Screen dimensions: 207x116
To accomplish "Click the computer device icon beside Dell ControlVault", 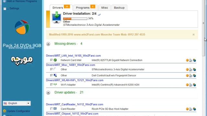I will tap(55, 75).
